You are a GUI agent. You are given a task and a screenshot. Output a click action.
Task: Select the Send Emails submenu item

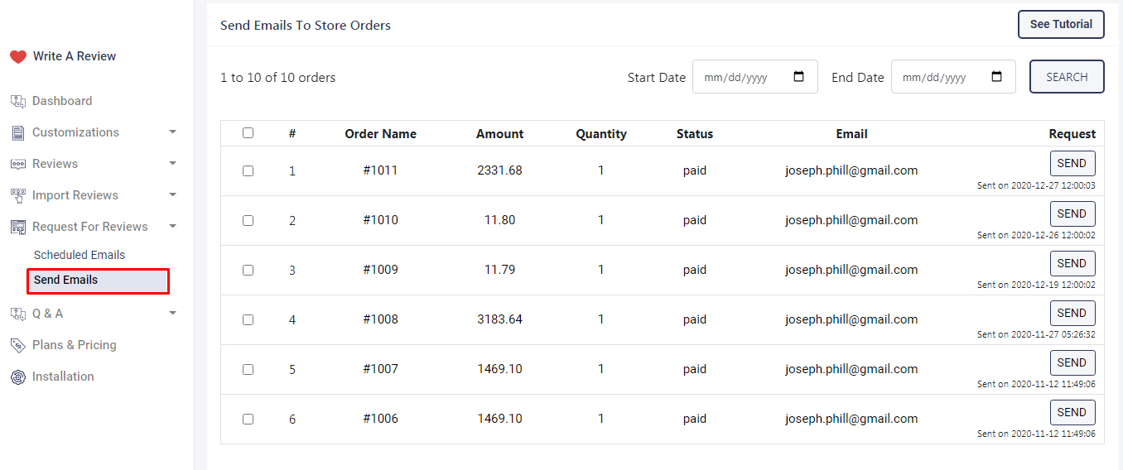coord(66,281)
